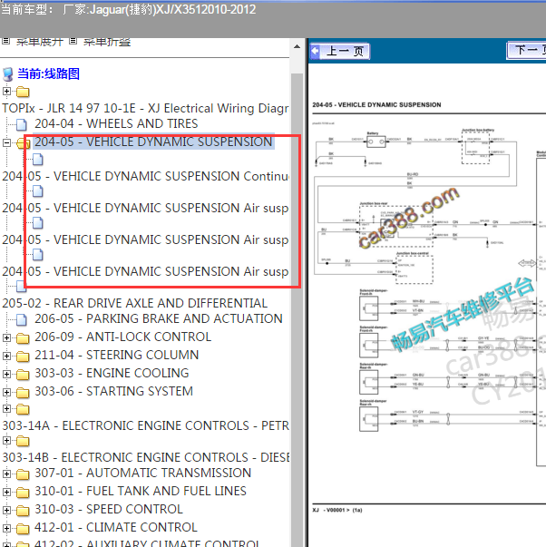
Task: Click the folder icon for 303-14A ELECTRONIC ENGINE CONTROLS
Action: 23,409
